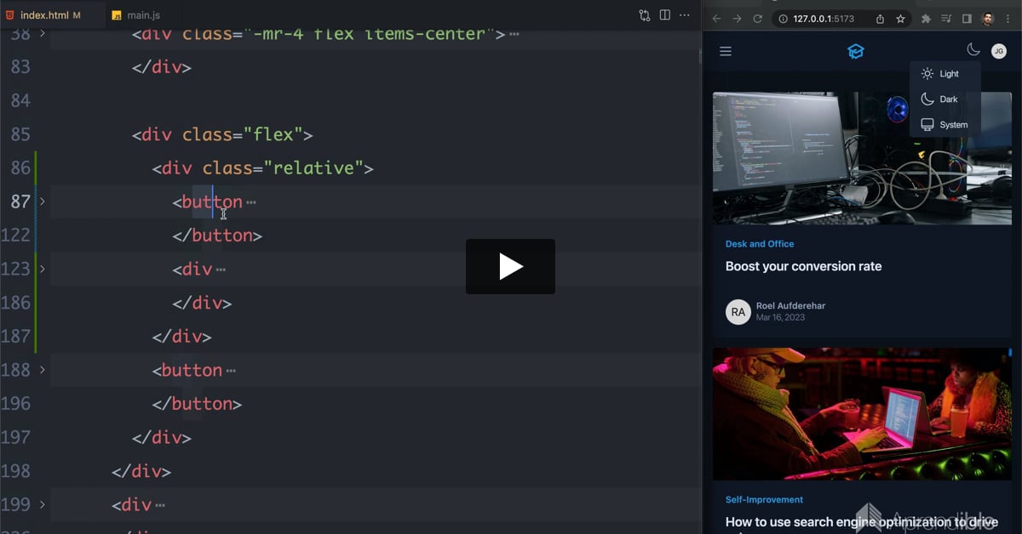Open the Desk and Office category link
1022x534 pixels.
[x=760, y=244]
